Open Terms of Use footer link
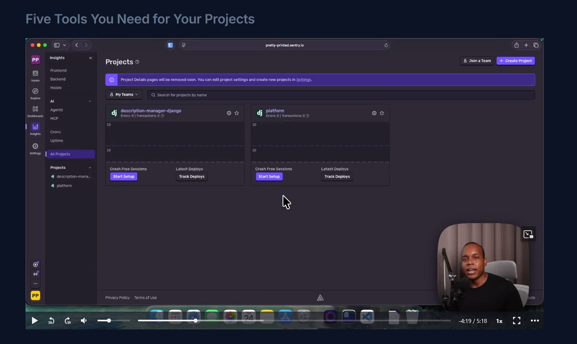 click(145, 297)
